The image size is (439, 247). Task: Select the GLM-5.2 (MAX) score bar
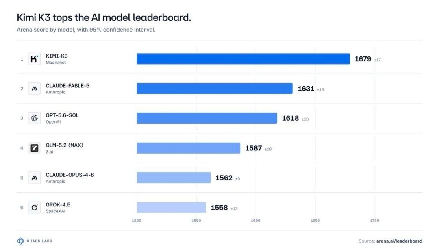(189, 148)
